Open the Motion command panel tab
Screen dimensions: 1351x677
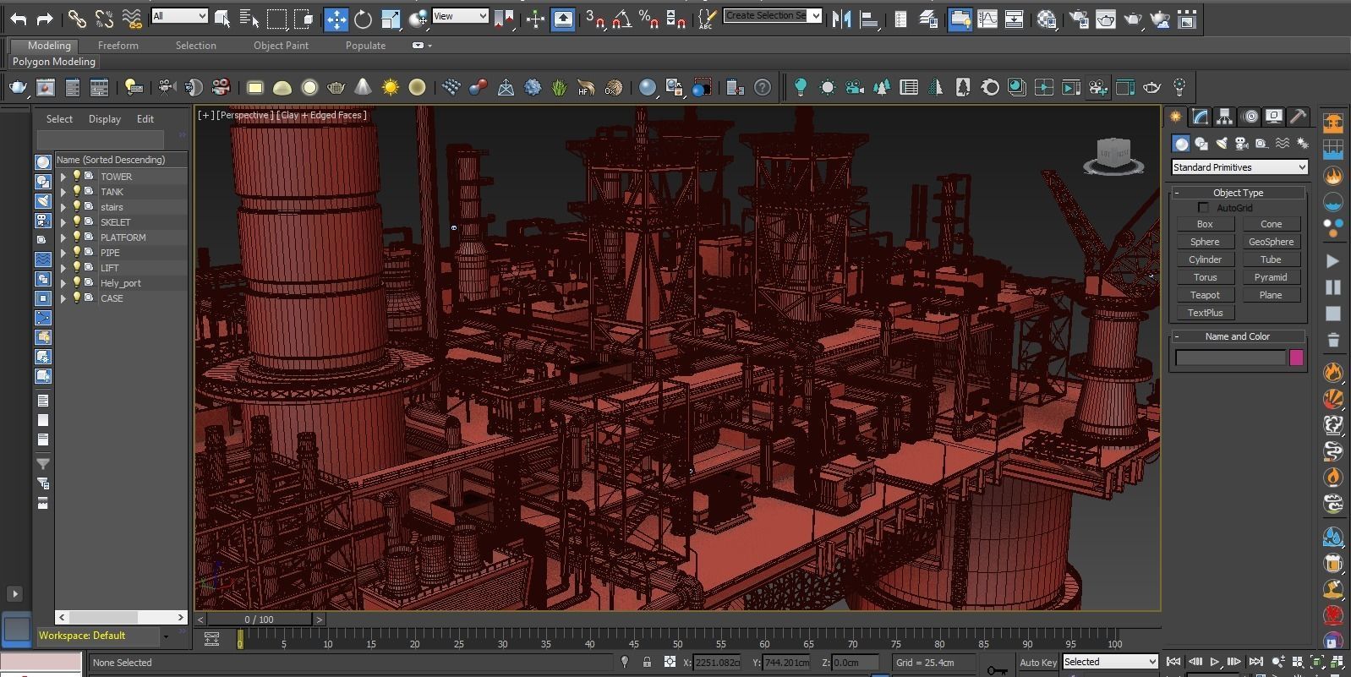[x=1250, y=117]
